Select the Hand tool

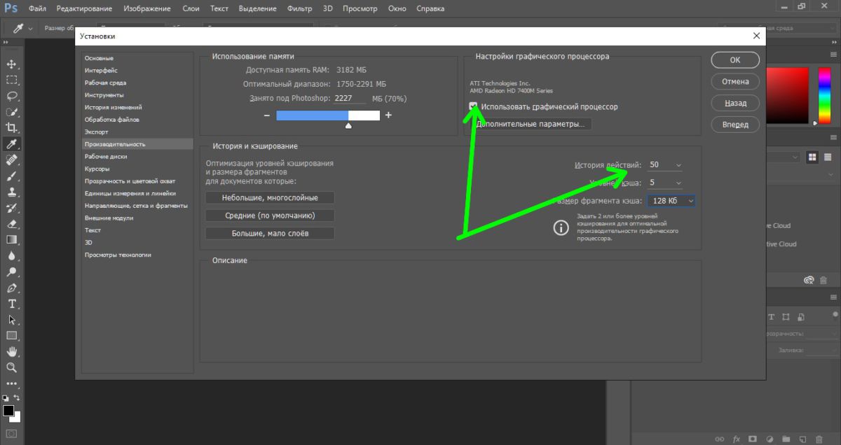point(12,351)
